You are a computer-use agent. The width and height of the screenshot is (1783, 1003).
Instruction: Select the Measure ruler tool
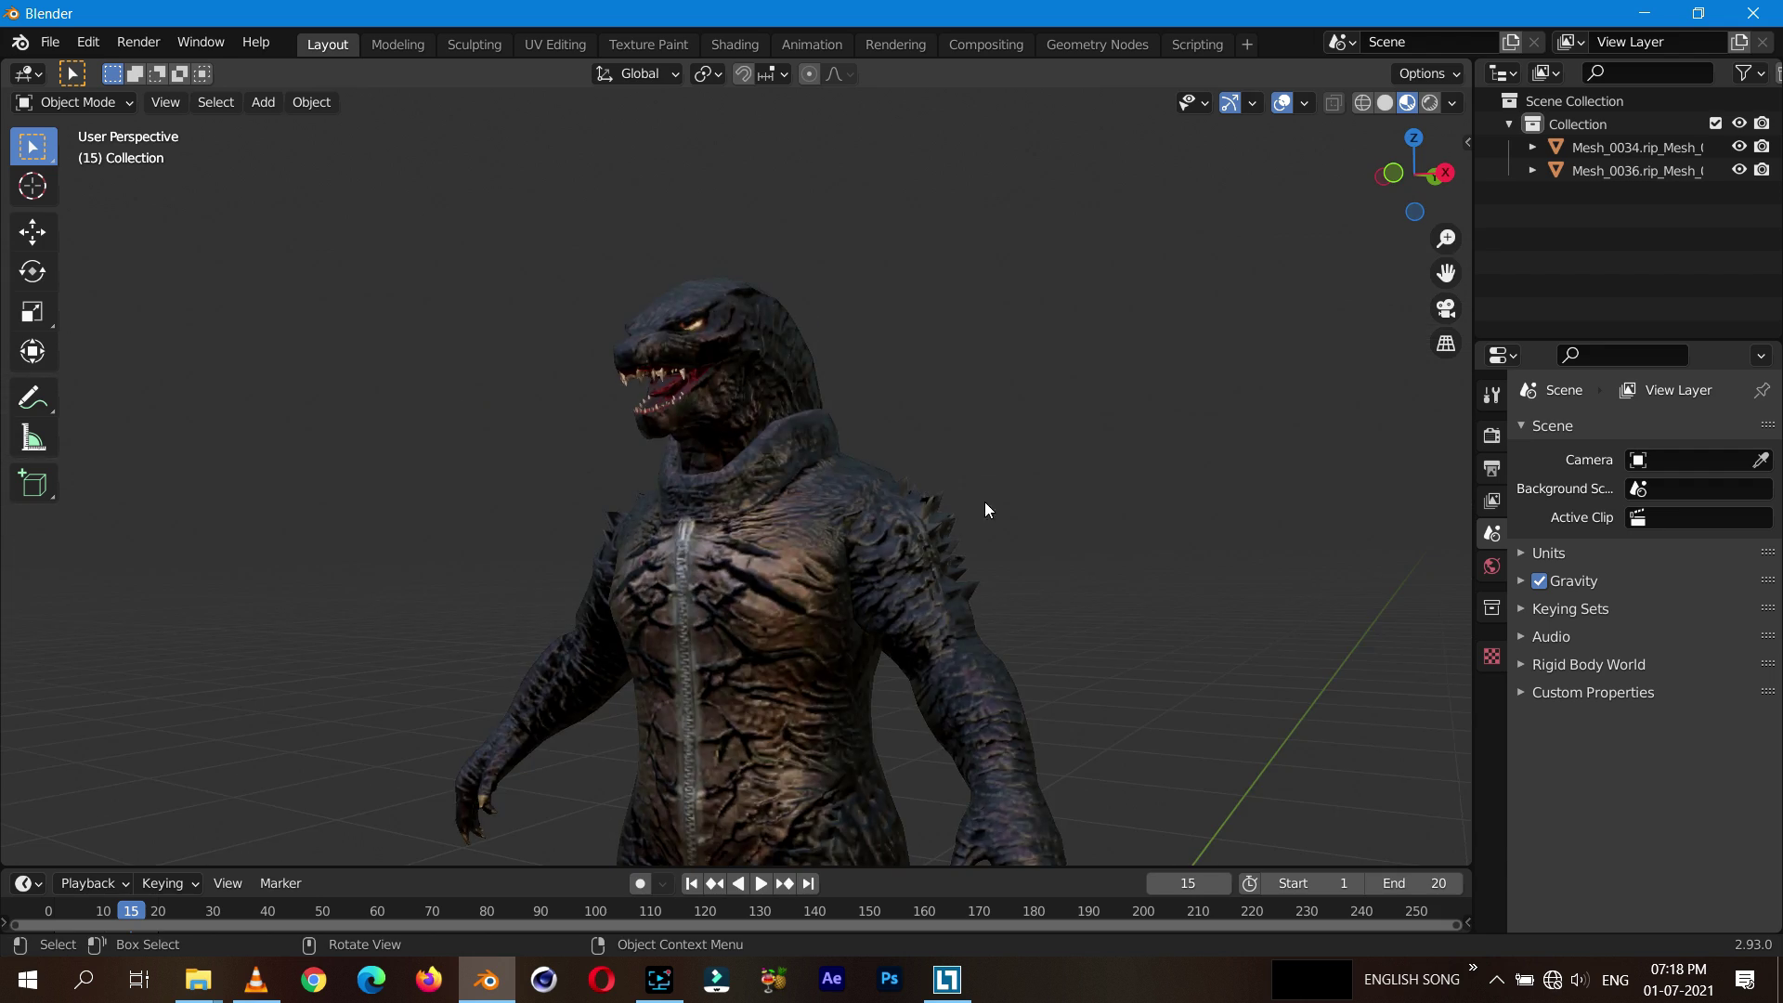tap(33, 438)
